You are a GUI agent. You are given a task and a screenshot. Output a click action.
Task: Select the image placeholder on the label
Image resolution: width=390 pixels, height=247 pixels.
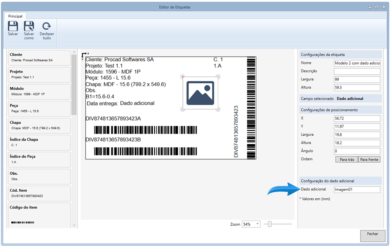click(200, 93)
